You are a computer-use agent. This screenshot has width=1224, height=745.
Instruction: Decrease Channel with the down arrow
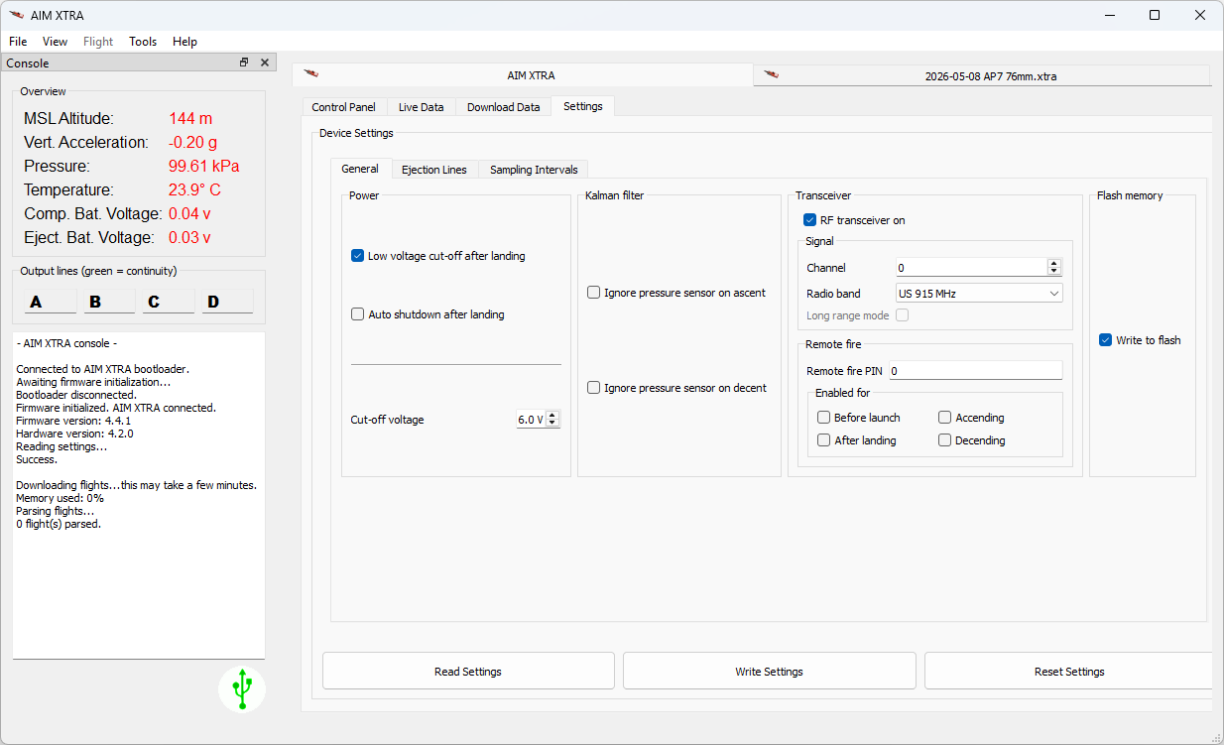[x=1054, y=272]
